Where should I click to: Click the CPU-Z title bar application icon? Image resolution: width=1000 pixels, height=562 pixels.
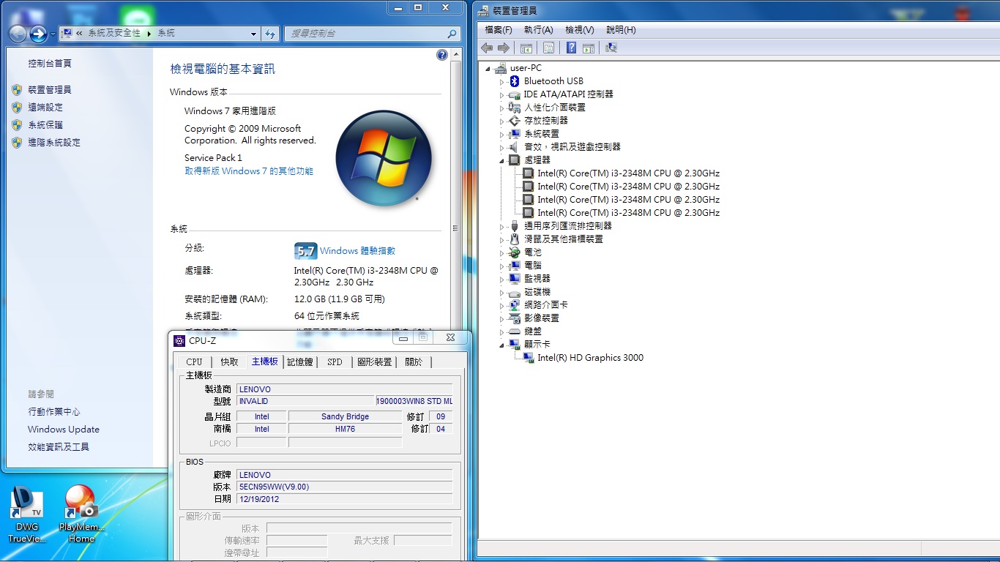(179, 340)
